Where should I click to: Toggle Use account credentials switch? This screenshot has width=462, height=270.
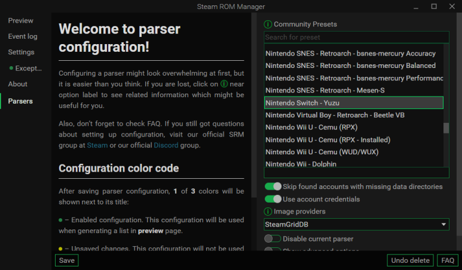click(273, 199)
